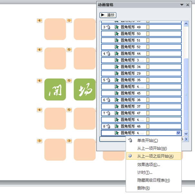Click the mouse icon beside 单击开始 in menu

click(x=130, y=140)
